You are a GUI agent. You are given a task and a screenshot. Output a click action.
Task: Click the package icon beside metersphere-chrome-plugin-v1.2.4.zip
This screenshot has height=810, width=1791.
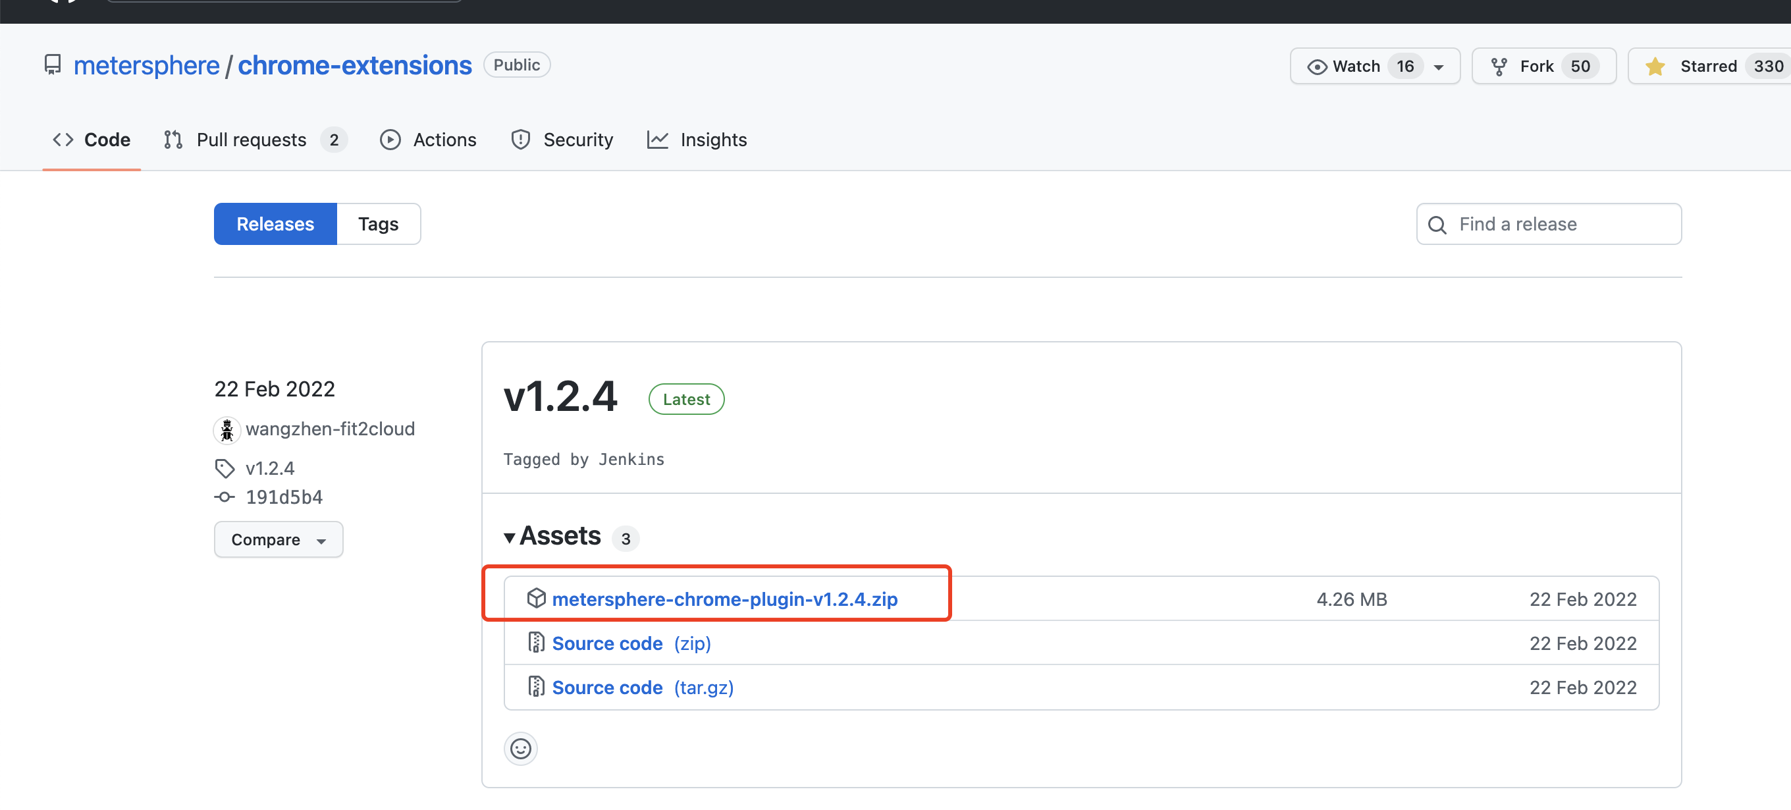click(x=537, y=598)
